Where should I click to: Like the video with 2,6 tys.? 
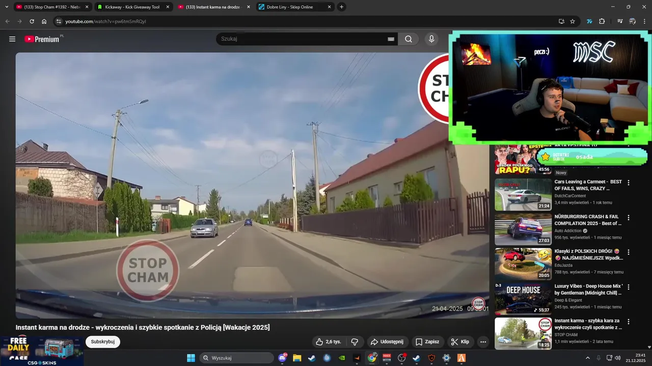[x=328, y=342]
